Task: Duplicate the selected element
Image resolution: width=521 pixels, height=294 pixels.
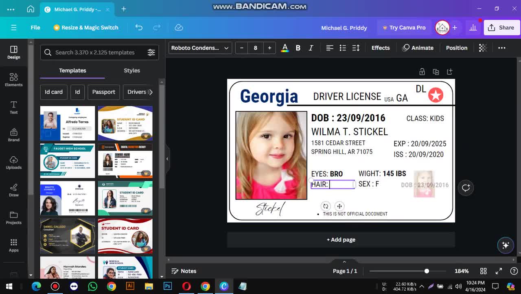Action: [x=436, y=71]
